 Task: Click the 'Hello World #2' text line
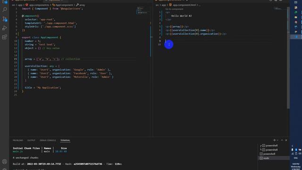(x=181, y=16)
